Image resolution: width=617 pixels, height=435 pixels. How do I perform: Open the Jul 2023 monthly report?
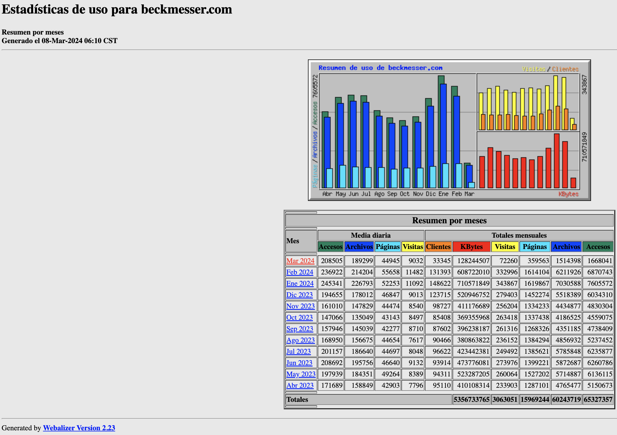pyautogui.click(x=299, y=351)
